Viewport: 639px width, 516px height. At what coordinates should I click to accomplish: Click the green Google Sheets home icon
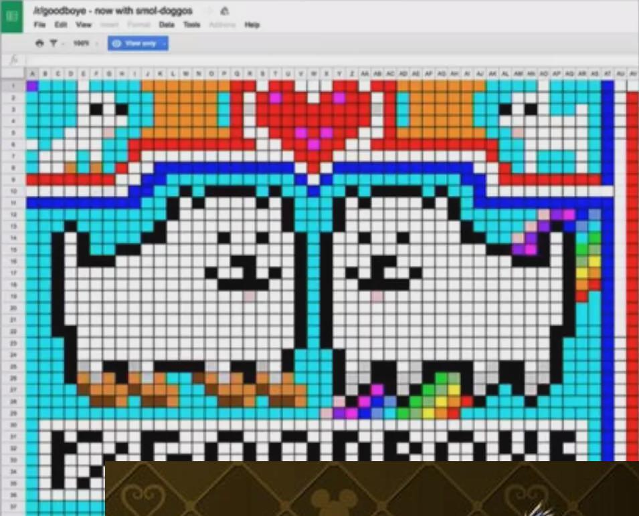11,16
